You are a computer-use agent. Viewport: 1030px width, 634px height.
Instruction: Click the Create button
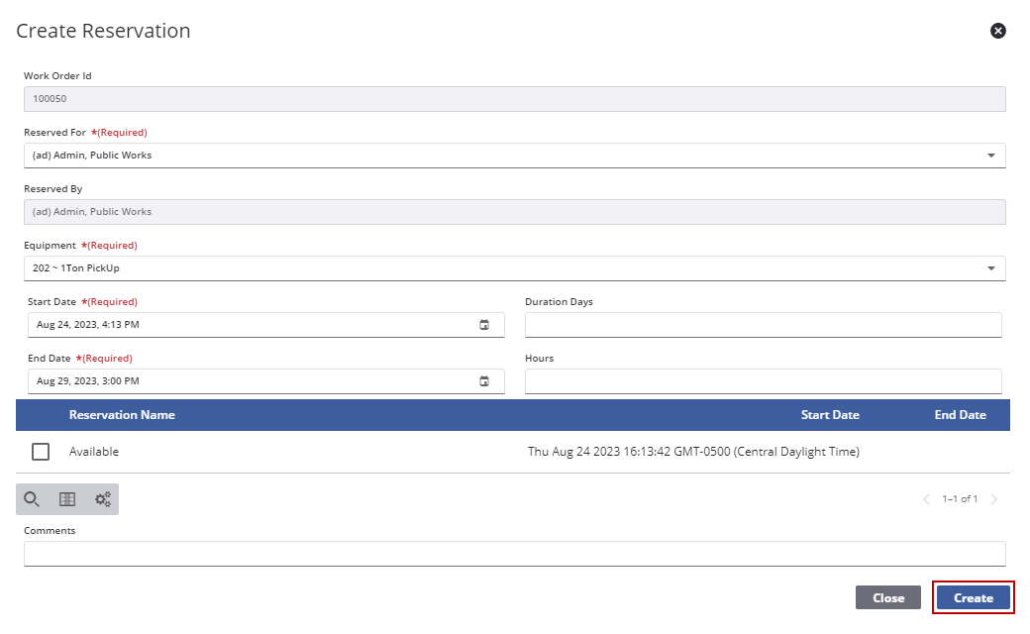tap(973, 598)
